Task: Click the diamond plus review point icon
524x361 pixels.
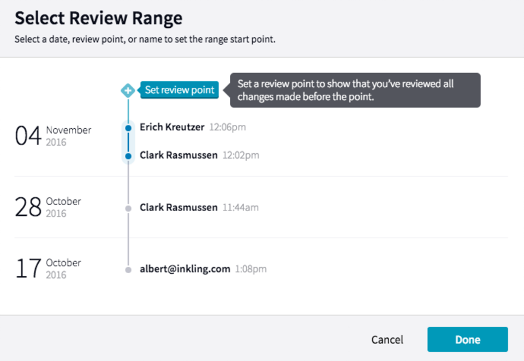Action: coord(128,90)
